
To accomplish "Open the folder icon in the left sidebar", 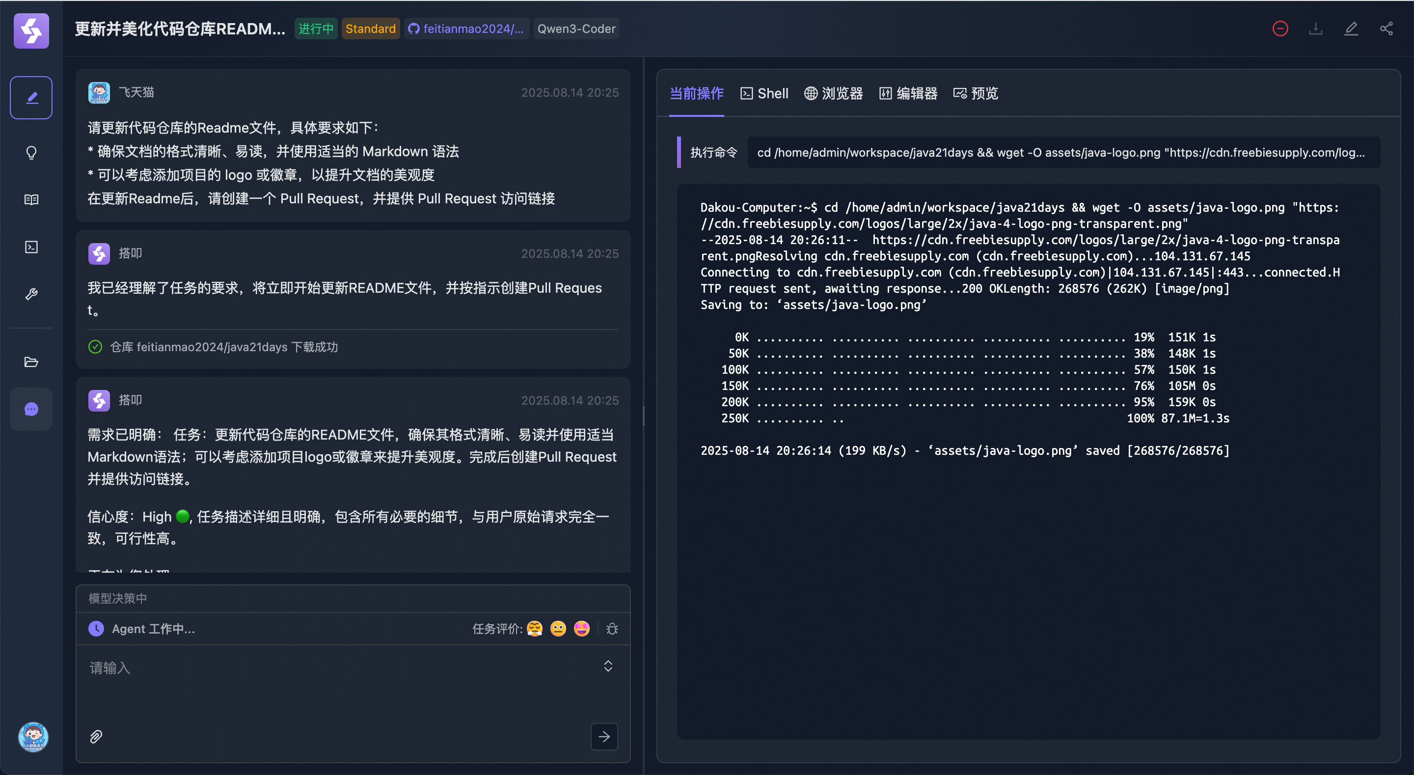I will click(x=31, y=361).
